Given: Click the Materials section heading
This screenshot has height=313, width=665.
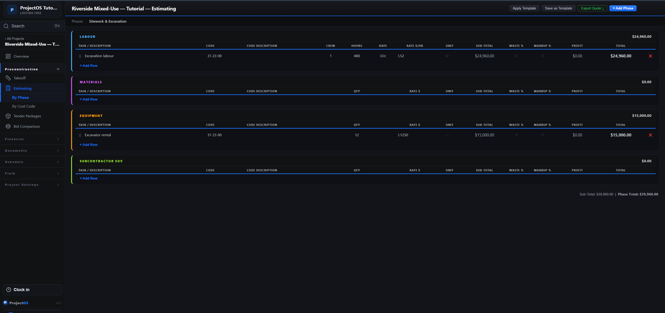Looking at the screenshot, I should point(91,82).
